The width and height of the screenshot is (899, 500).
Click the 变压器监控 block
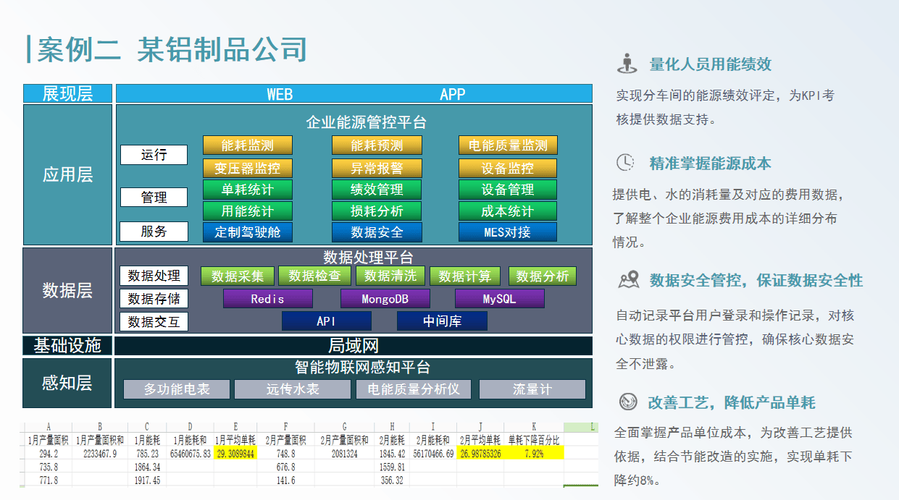tap(248, 168)
